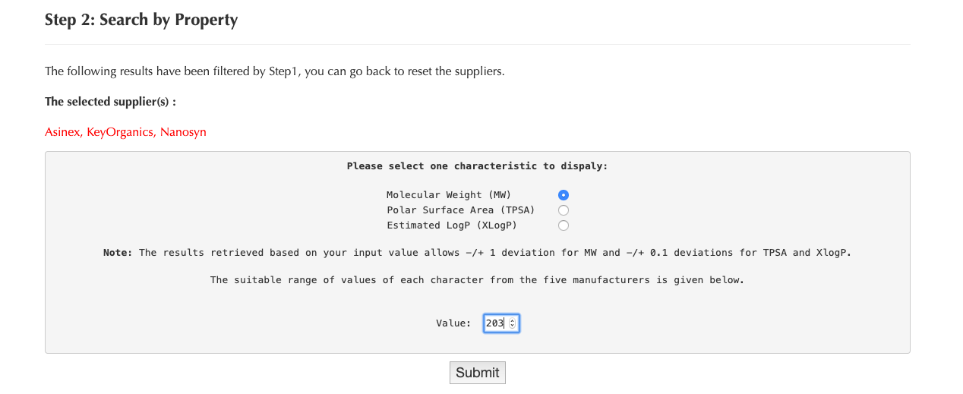Click the red Nanosyn supplier name

coord(183,132)
